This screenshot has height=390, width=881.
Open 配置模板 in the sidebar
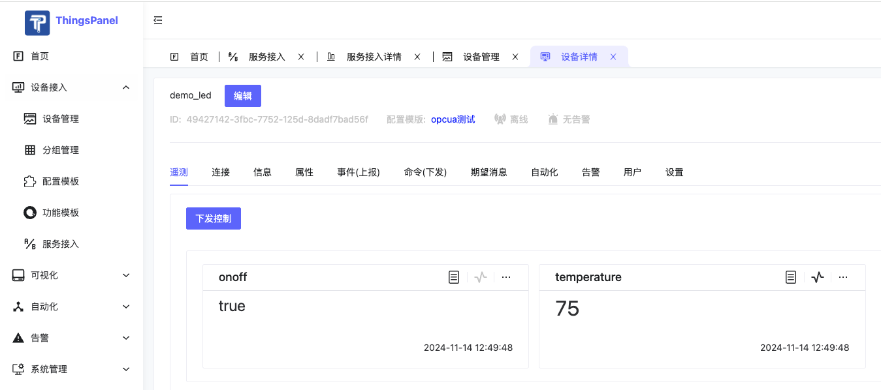(61, 181)
